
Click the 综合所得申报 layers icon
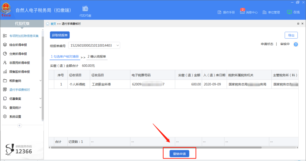(x=5, y=45)
